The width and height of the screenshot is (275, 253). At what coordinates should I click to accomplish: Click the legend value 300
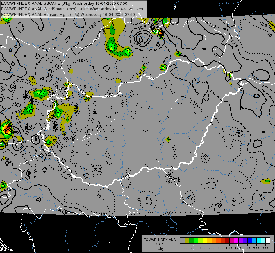[x=194, y=248]
